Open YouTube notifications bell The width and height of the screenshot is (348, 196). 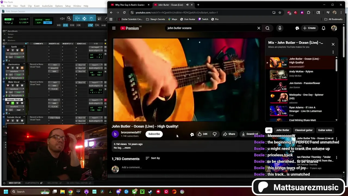[324, 28]
